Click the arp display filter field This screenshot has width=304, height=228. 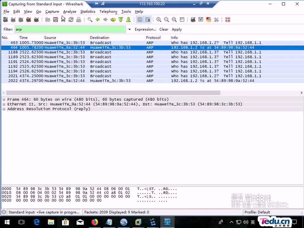(70, 29)
